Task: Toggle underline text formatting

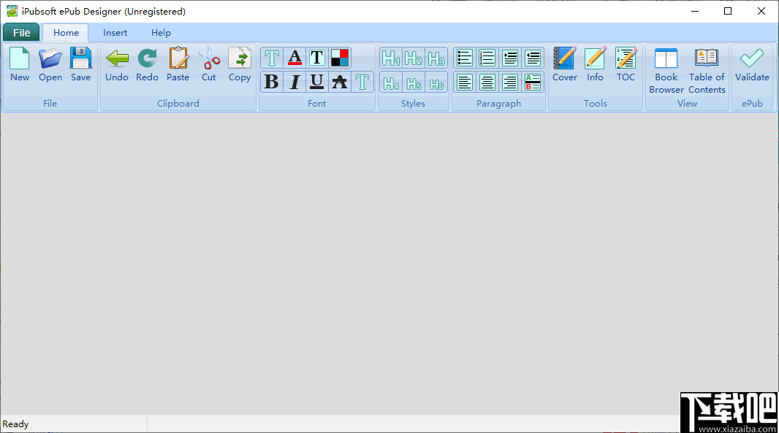Action: [x=316, y=82]
